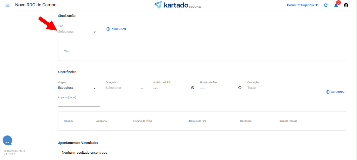Open the hamburger navigation menu
This screenshot has height=160, width=357.
click(x=7, y=5)
